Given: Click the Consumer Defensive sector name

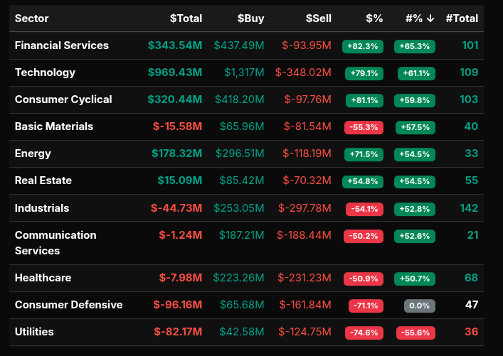Looking at the screenshot, I should coord(68,305).
